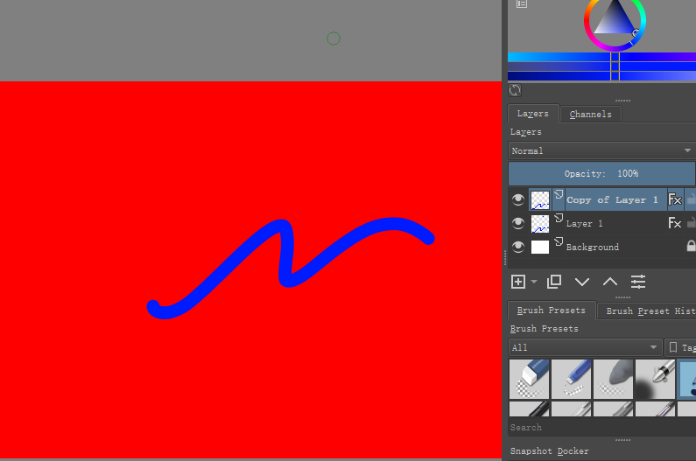Image resolution: width=696 pixels, height=461 pixels.
Task: Switch to the Layers tab
Action: tap(532, 114)
